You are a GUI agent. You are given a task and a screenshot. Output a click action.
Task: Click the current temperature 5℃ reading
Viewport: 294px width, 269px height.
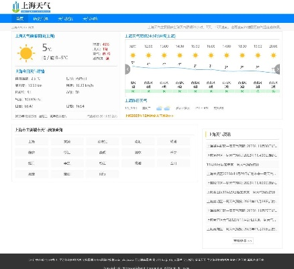tap(47, 48)
